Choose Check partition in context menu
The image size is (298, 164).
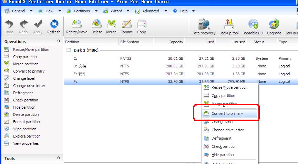pos(230,146)
